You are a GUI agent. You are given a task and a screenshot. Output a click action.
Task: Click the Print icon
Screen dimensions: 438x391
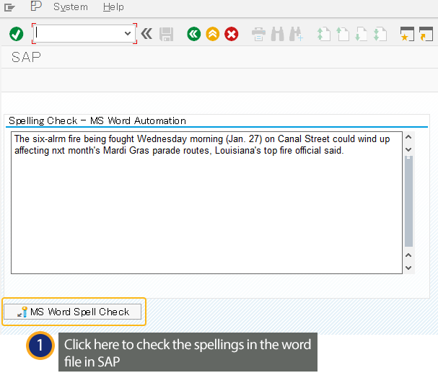click(258, 34)
